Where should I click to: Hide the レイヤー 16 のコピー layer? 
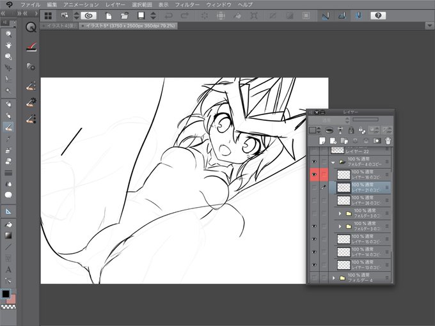[x=314, y=175]
